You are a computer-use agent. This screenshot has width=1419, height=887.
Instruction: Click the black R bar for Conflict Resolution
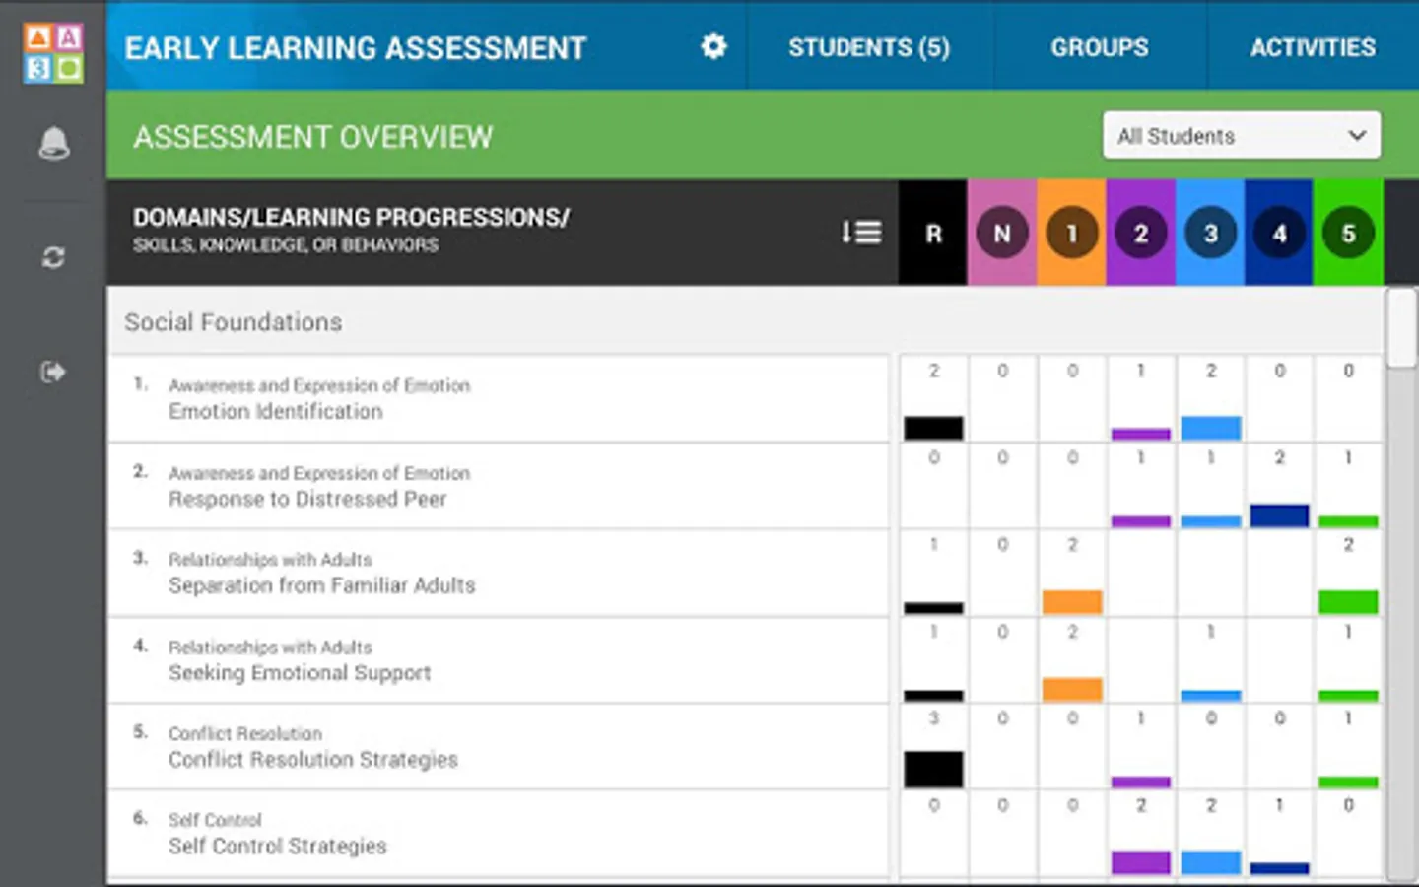pos(933,769)
